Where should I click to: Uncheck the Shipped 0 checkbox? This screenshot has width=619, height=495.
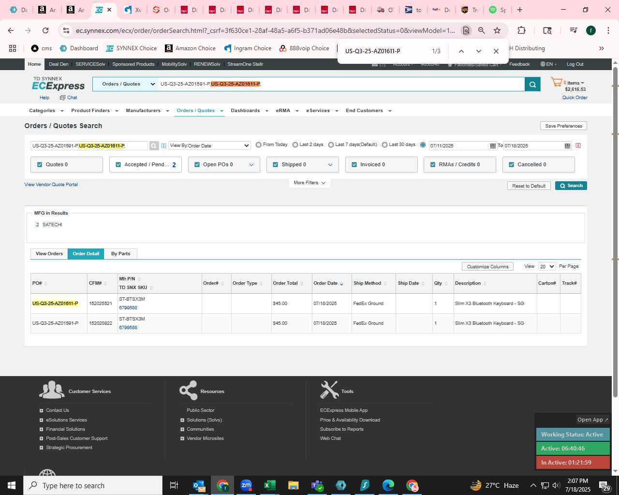[x=276, y=164]
